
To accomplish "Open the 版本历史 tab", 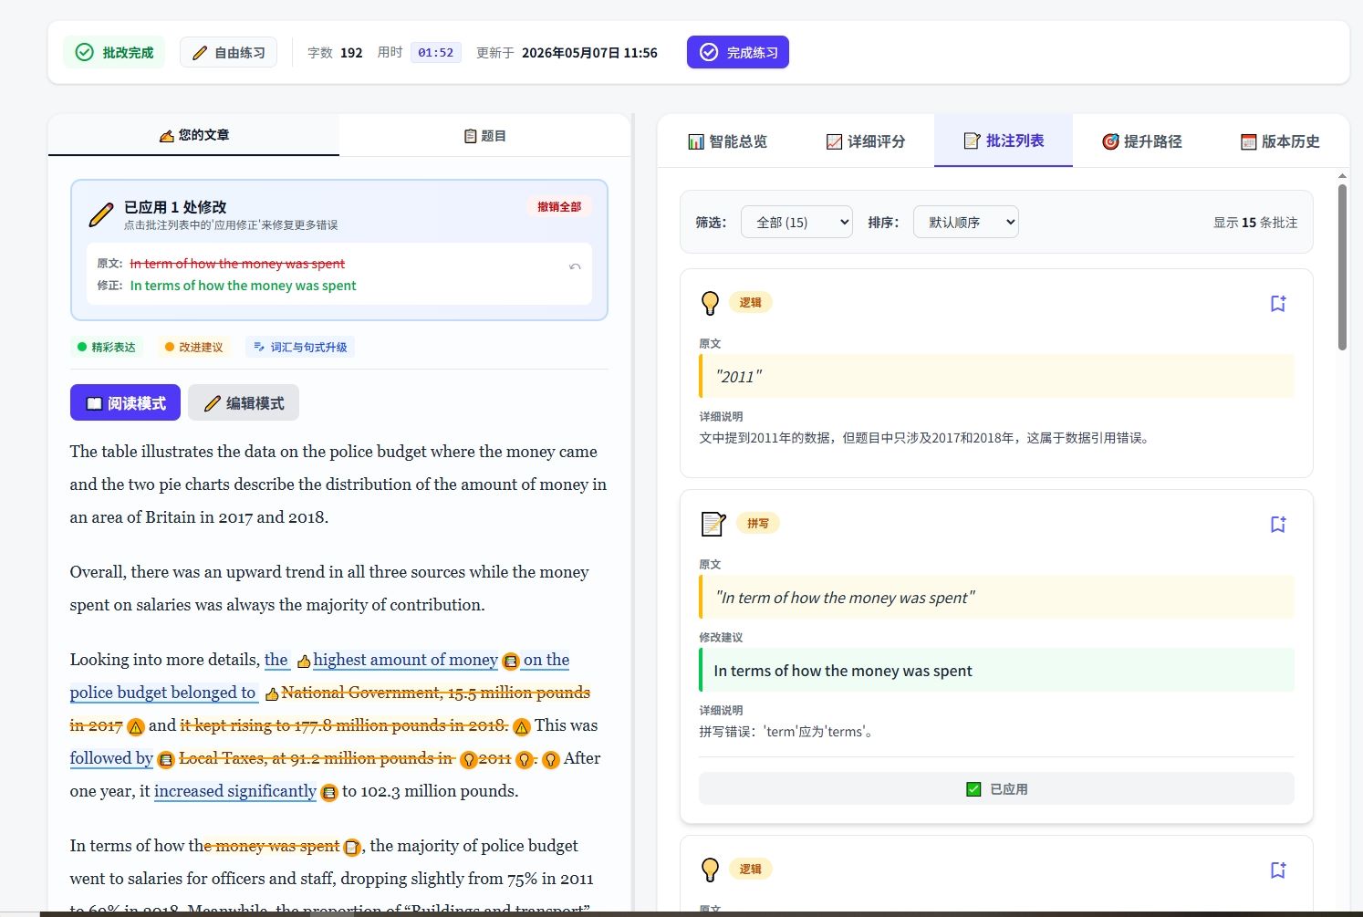I will point(1280,141).
